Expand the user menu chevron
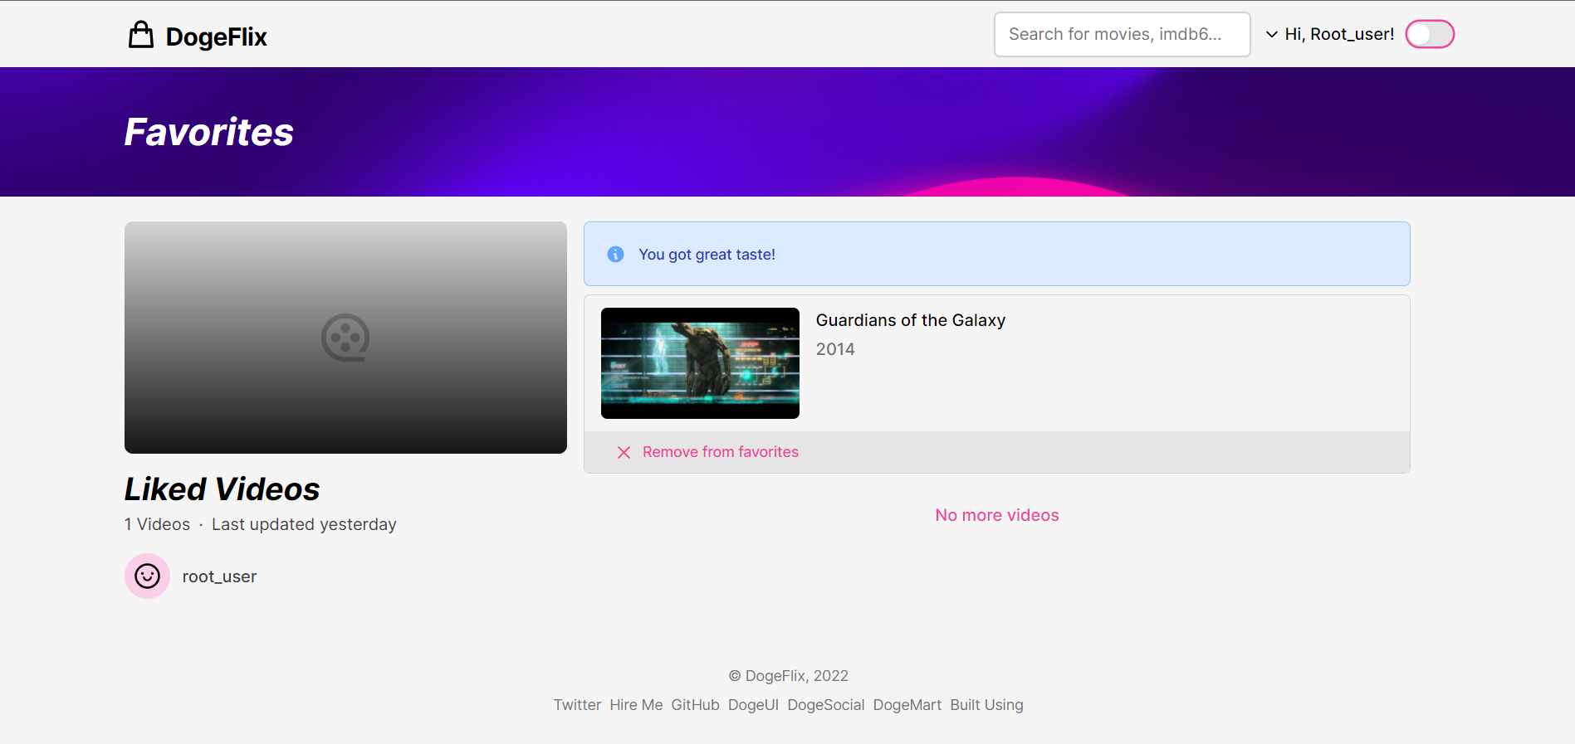1575x744 pixels. (1271, 35)
